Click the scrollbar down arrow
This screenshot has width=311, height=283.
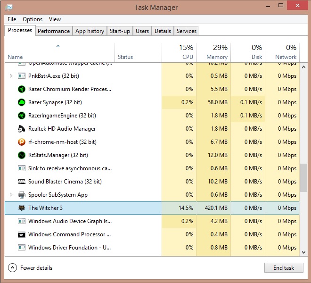303,252
